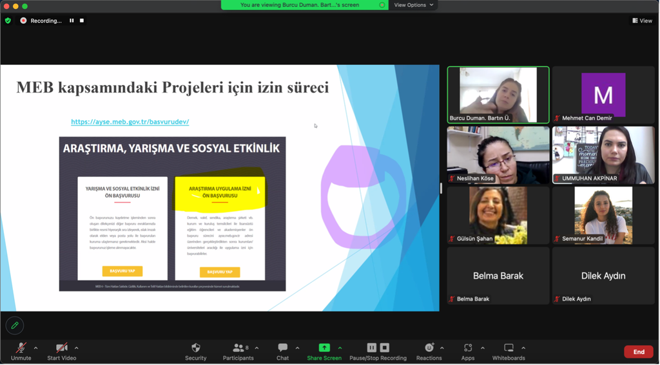The height and width of the screenshot is (365, 660).
Task: Click the green annotation pencil button
Action: pyautogui.click(x=14, y=325)
